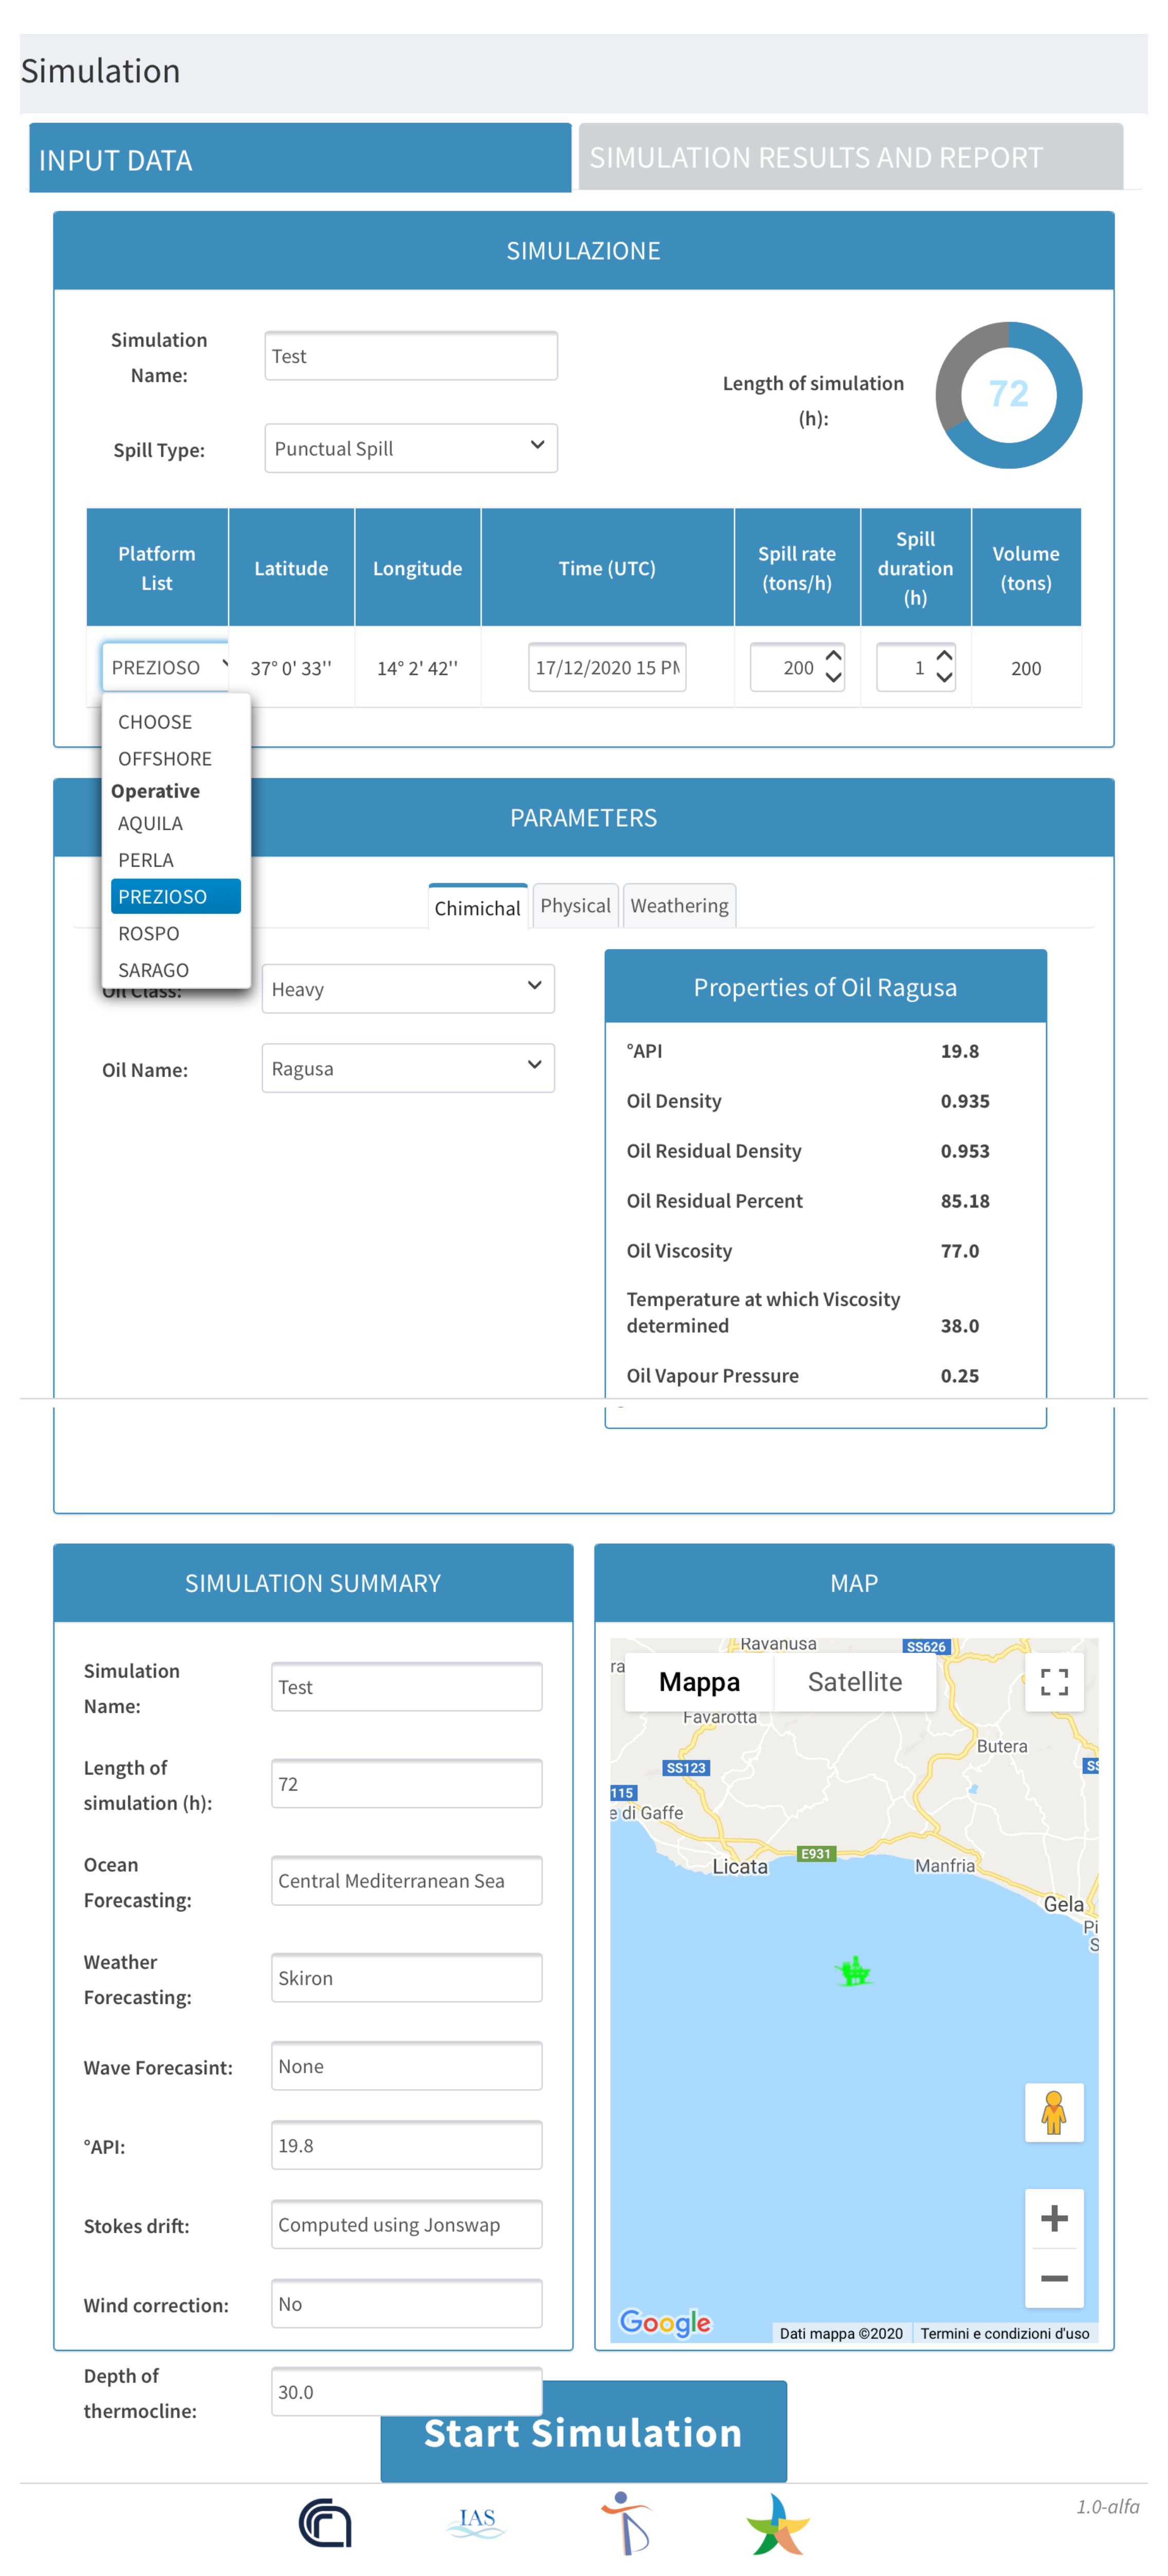Click the Stokes drift summary field
Screen dimensions: 1168x2576
[x=406, y=2224]
